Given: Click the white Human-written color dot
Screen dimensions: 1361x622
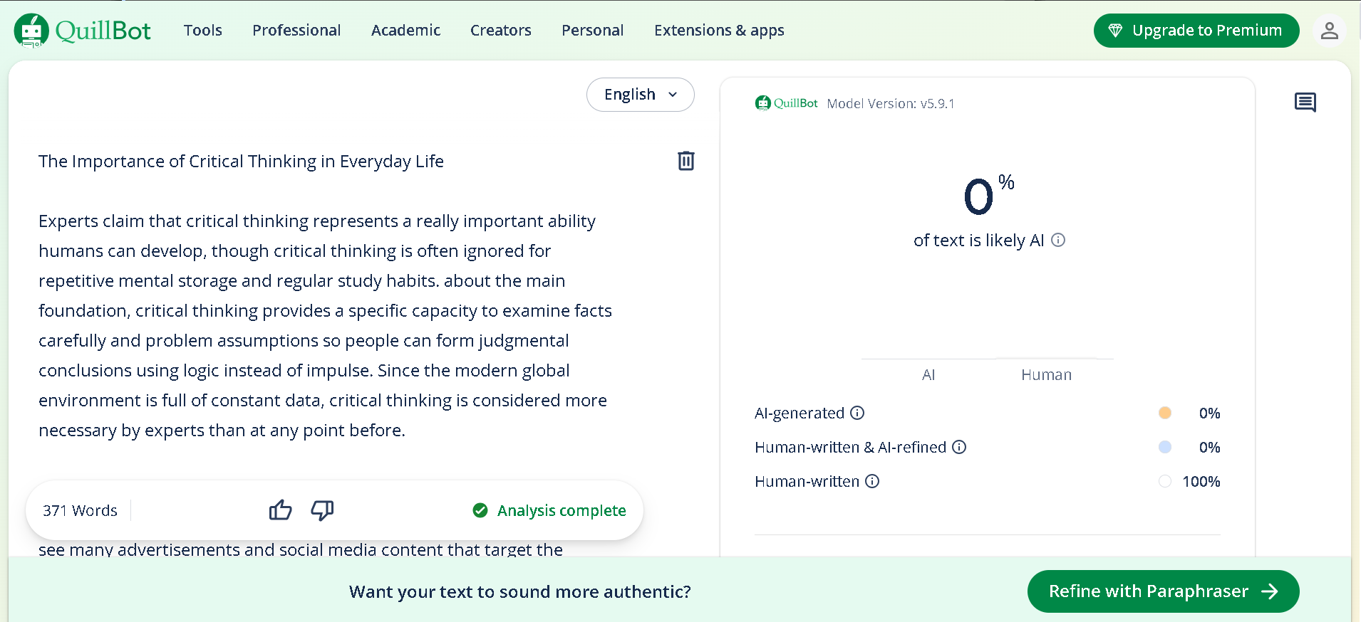Looking at the screenshot, I should coord(1165,481).
